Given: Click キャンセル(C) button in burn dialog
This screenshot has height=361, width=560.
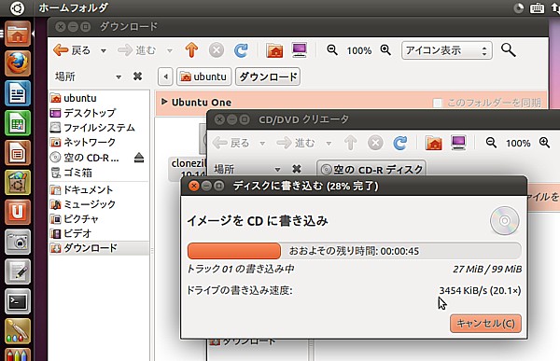Looking at the screenshot, I should [485, 323].
